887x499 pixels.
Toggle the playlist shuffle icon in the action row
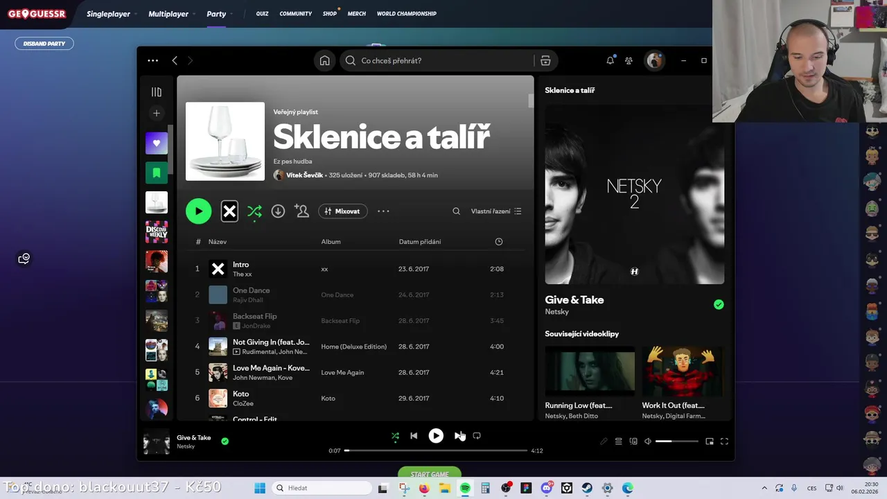[254, 211]
